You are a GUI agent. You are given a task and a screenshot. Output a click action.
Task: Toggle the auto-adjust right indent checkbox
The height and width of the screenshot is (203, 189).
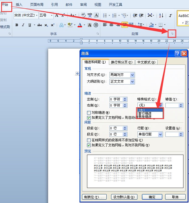point(89,118)
